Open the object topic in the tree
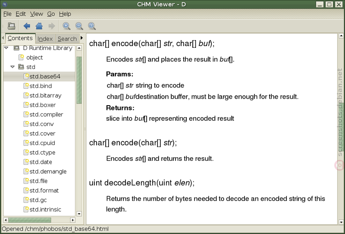This screenshot has height=234, width=345. (x=34, y=57)
